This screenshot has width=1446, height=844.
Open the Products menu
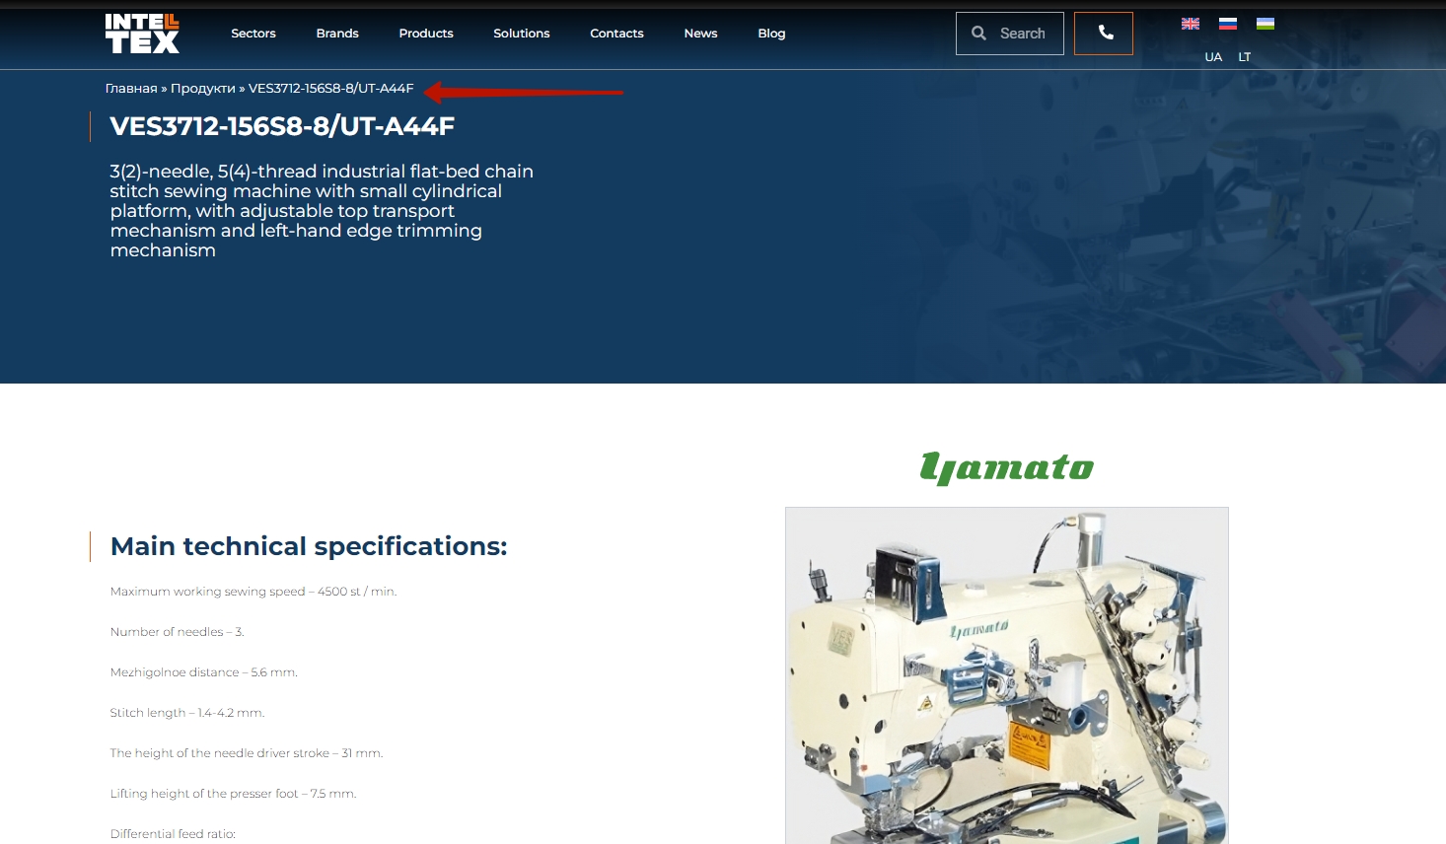click(426, 34)
